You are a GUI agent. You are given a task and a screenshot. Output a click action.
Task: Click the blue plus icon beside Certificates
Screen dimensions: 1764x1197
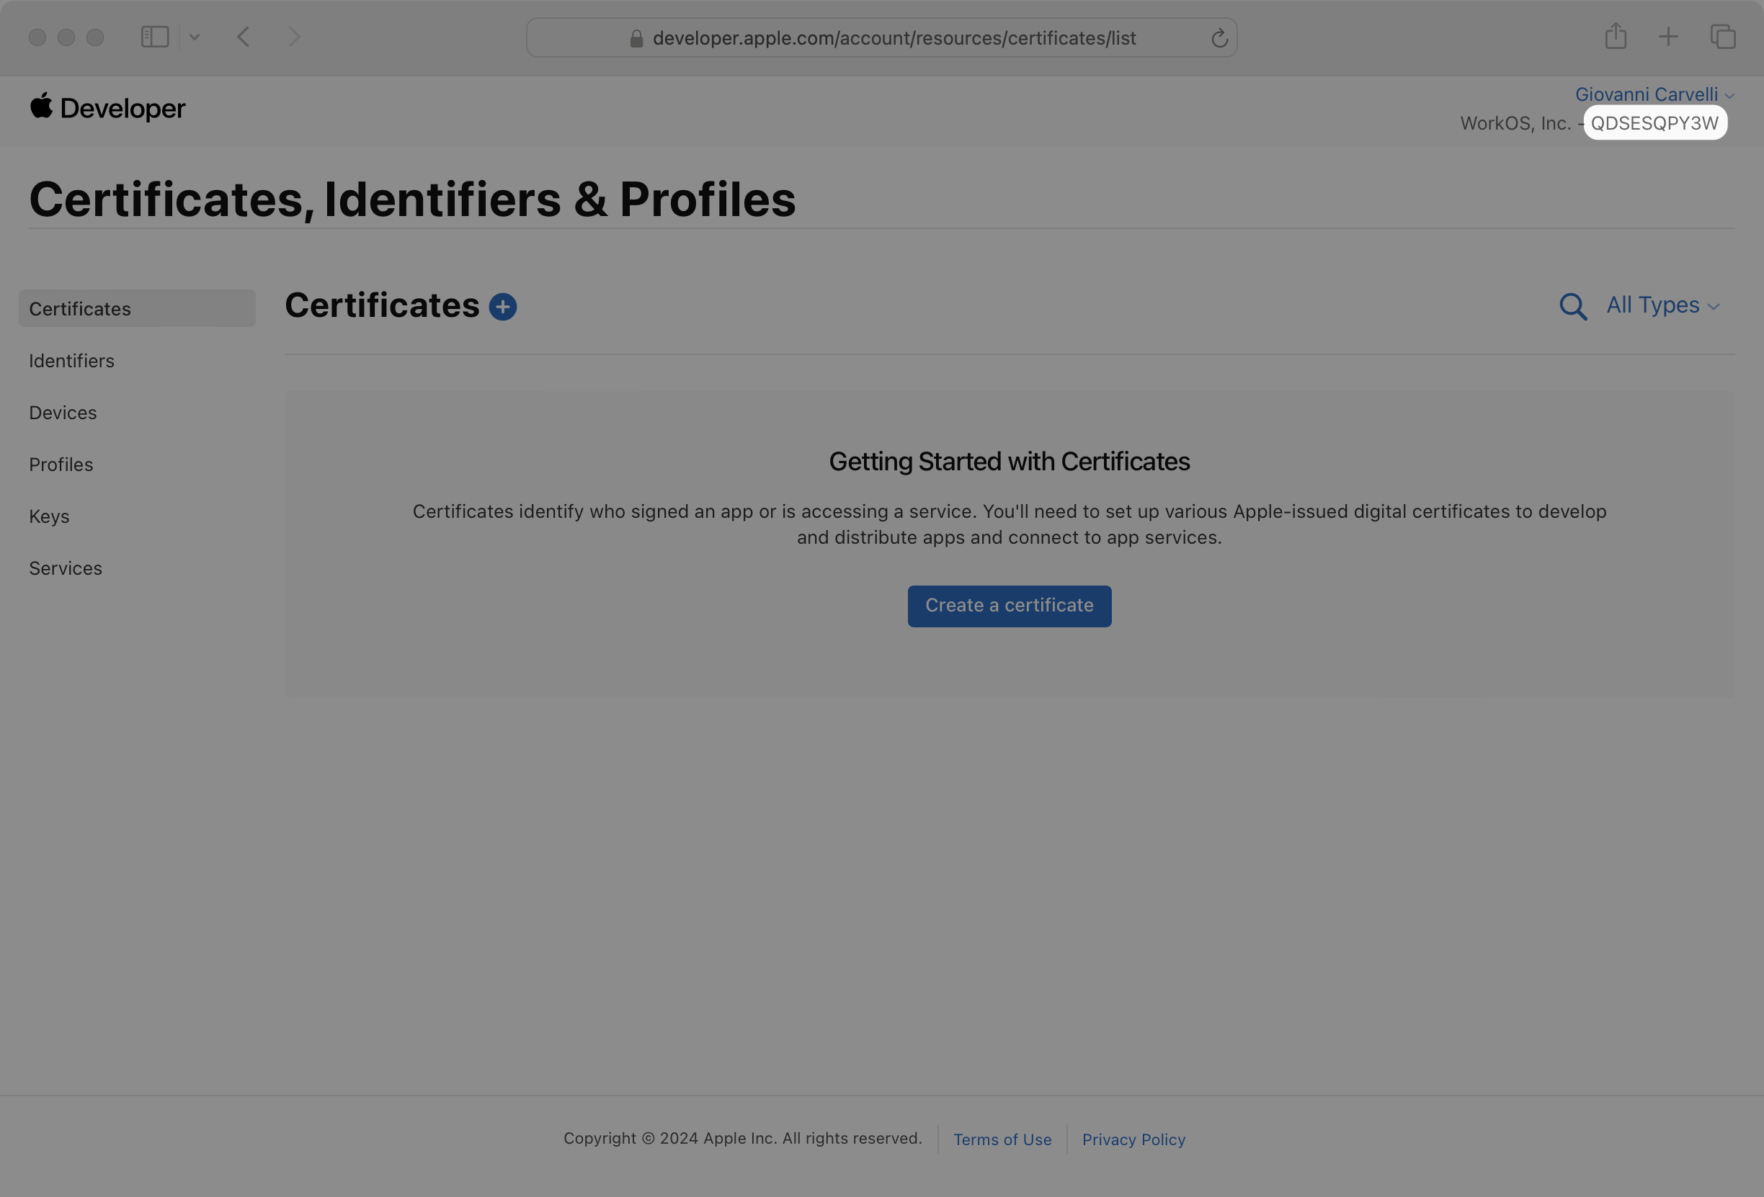click(502, 307)
